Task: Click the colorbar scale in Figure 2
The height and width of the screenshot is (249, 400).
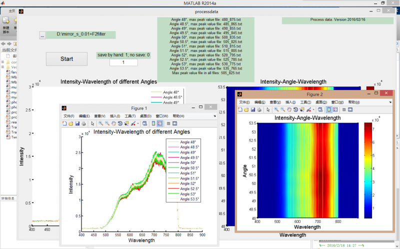Action: [369, 170]
